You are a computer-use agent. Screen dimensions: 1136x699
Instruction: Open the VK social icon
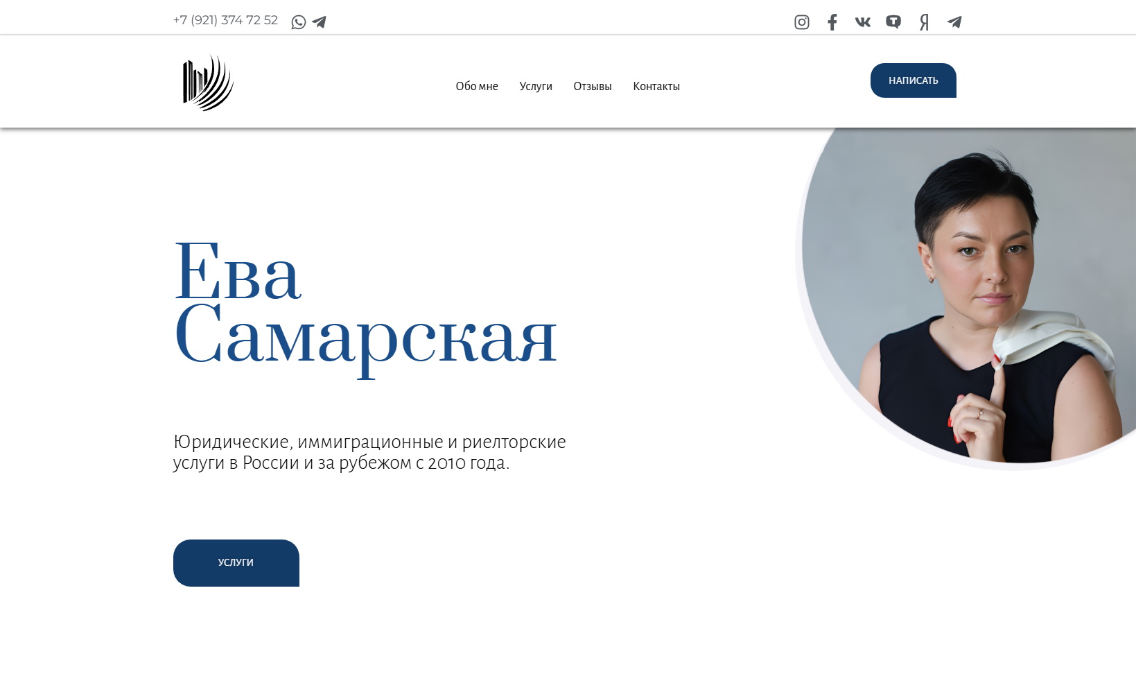tap(862, 22)
